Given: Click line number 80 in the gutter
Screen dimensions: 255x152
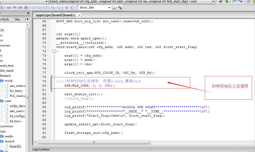Looking at the screenshot, I should click(44, 86).
